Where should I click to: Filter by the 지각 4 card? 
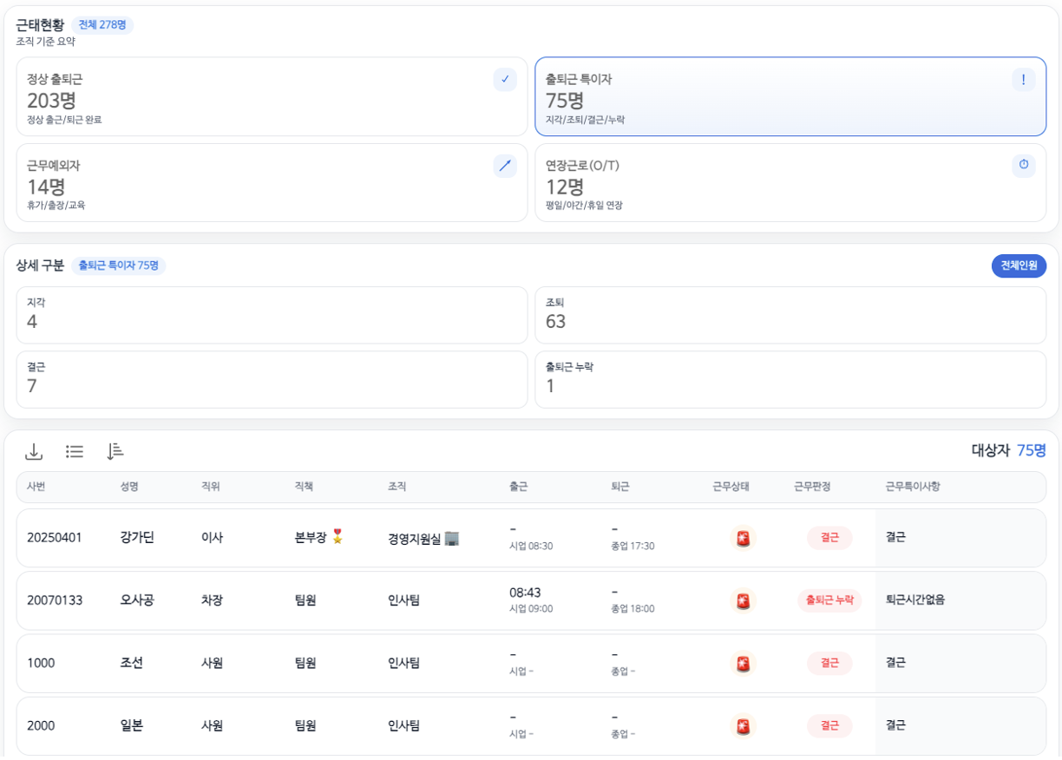pyautogui.click(x=272, y=315)
